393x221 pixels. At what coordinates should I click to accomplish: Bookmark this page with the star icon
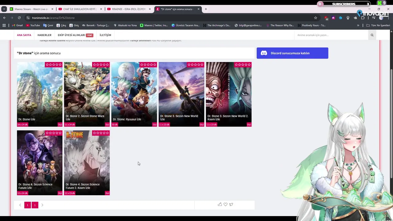pyautogui.click(x=315, y=18)
